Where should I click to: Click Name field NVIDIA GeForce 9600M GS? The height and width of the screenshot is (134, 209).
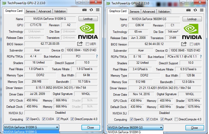point(154,19)
